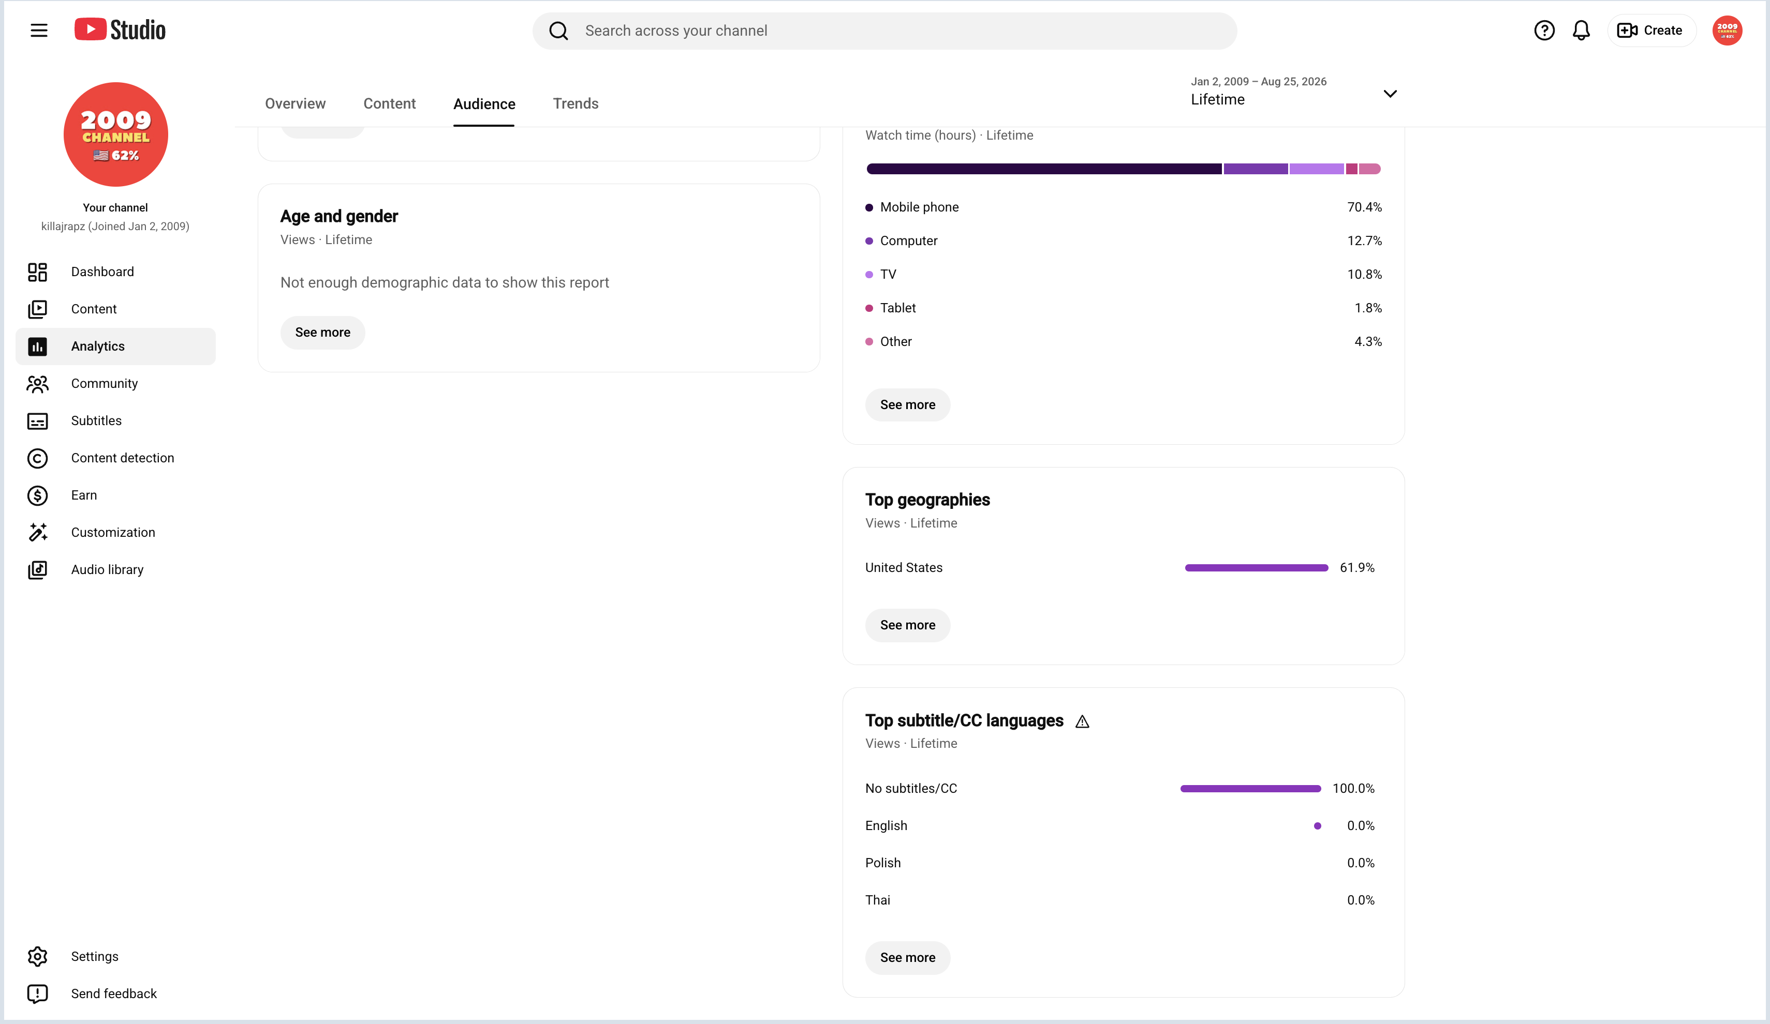Click the search magnifier icon
The height and width of the screenshot is (1024, 1770).
point(558,31)
